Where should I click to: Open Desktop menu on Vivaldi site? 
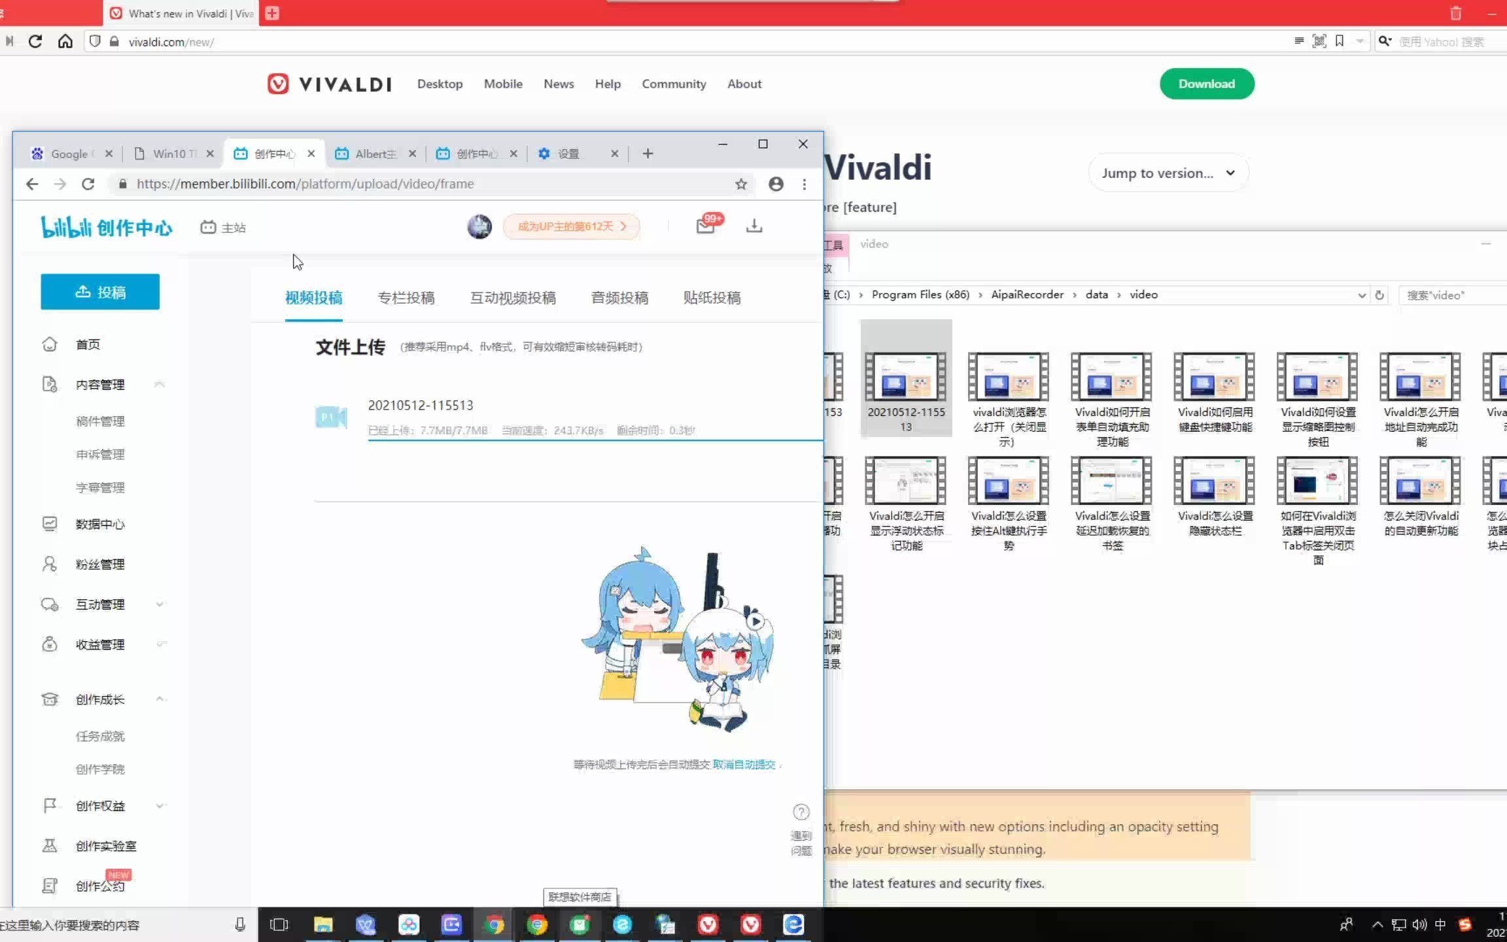tap(440, 84)
